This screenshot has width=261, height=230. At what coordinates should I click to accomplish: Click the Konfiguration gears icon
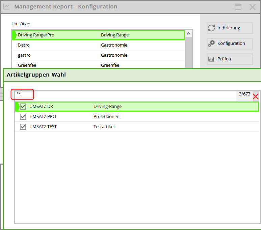pyautogui.click(x=211, y=44)
